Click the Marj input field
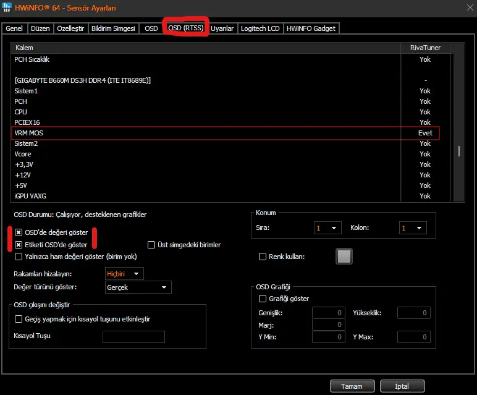This screenshot has width=477, height=395. (x=329, y=325)
